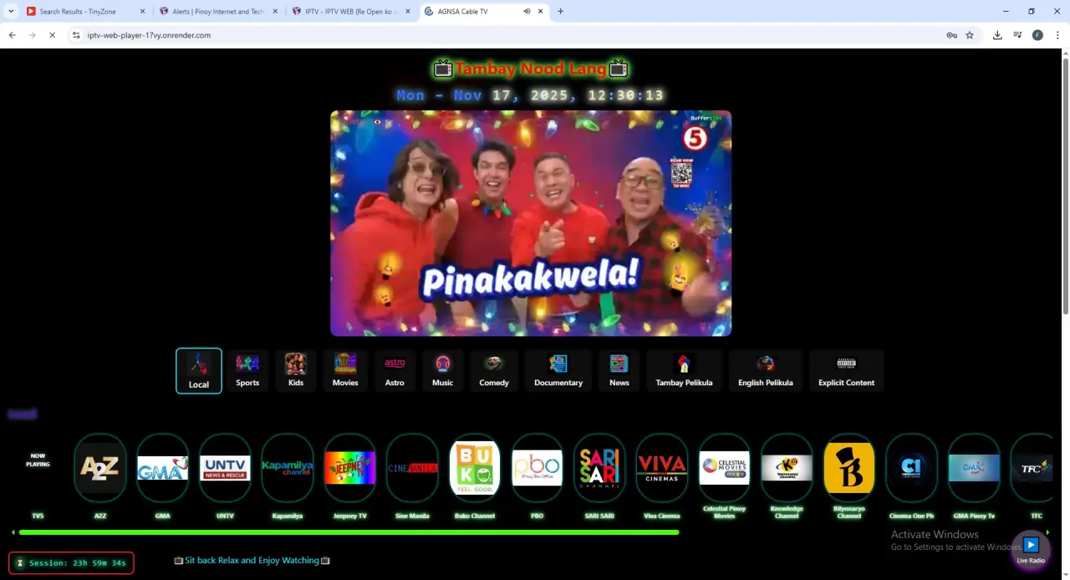1070x580 pixels.
Task: Stop loading the page
Action: pyautogui.click(x=52, y=35)
